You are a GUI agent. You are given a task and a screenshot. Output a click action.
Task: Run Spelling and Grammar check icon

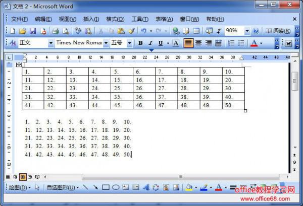coord(78,31)
